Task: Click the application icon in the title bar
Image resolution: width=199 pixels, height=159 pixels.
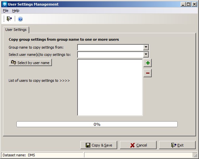Action: pos(4,4)
